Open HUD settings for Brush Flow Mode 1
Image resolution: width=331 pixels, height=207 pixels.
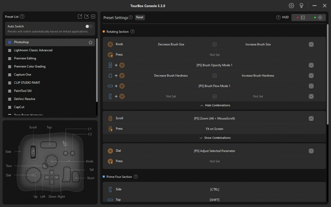[311, 86]
